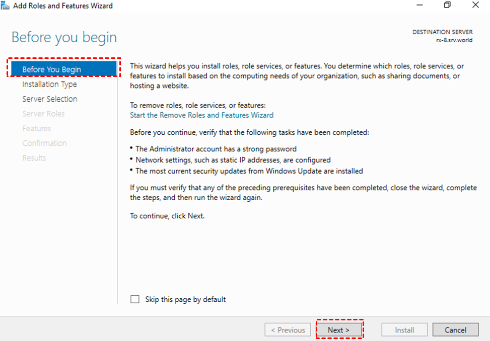Viewport: 490px width, 341px height.
Task: Click the disabled Previous button
Action: [288, 330]
